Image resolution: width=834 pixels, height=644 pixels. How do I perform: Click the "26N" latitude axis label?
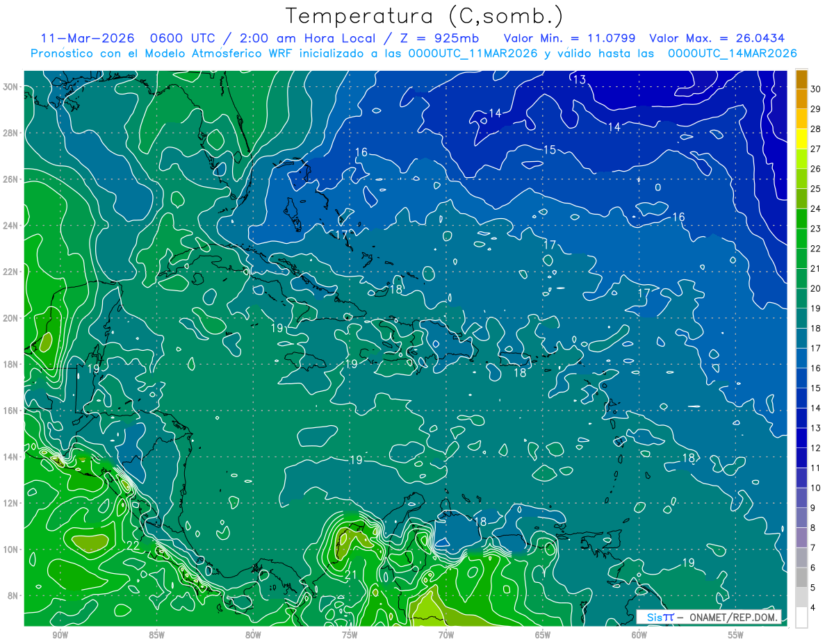(10, 179)
